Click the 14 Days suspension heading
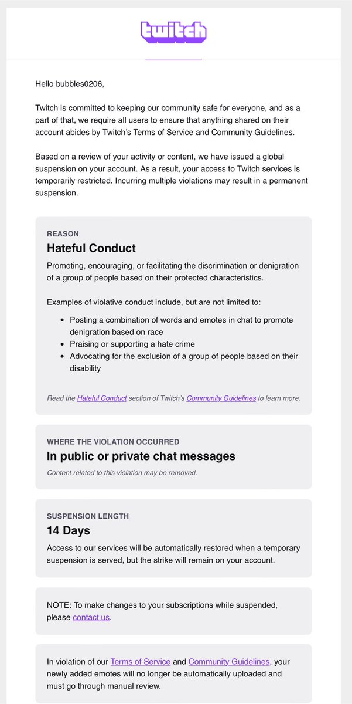The height and width of the screenshot is (704, 352). [68, 530]
